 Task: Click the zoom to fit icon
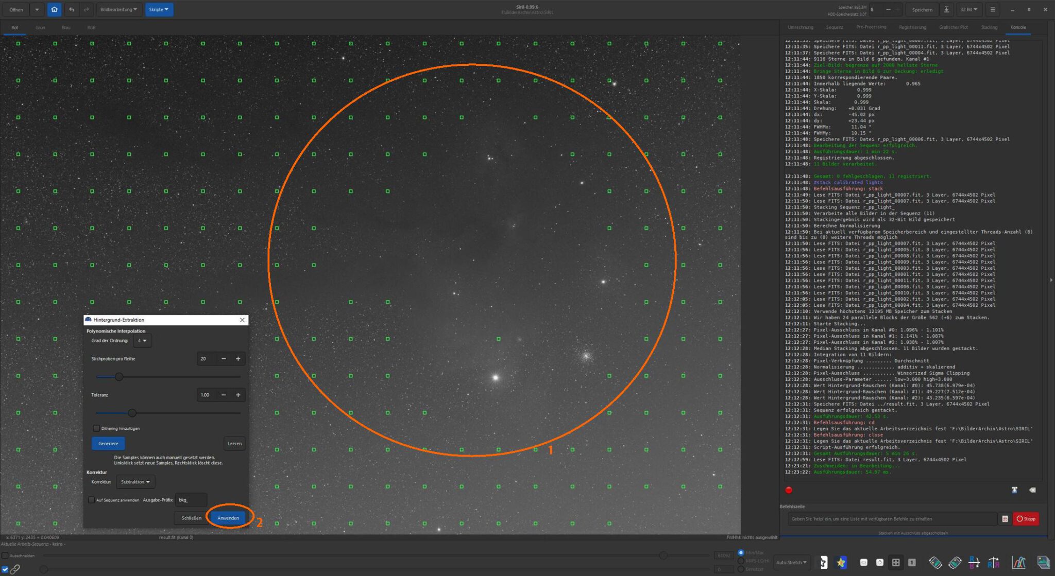(x=896, y=563)
